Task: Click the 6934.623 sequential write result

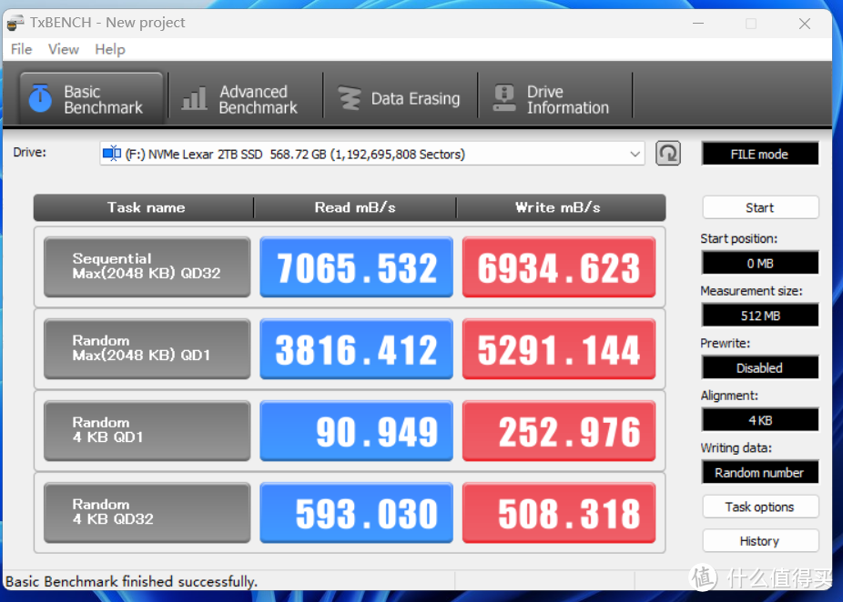Action: tap(559, 267)
